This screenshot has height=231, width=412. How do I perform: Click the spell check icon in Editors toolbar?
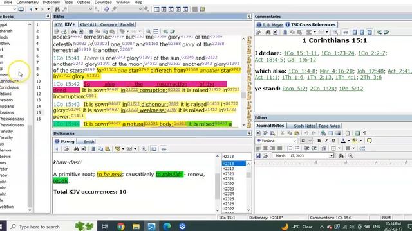click(265, 133)
